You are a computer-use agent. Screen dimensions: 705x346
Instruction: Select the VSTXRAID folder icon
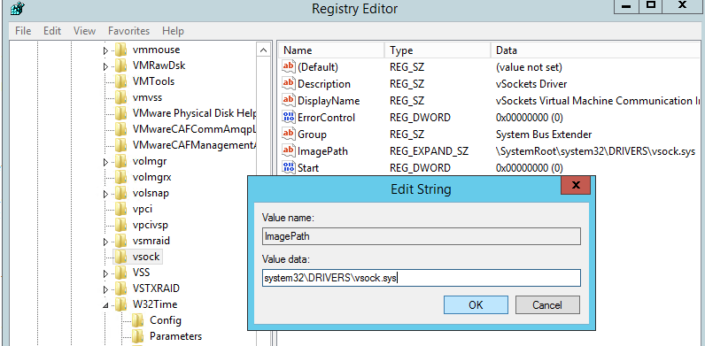[120, 288]
